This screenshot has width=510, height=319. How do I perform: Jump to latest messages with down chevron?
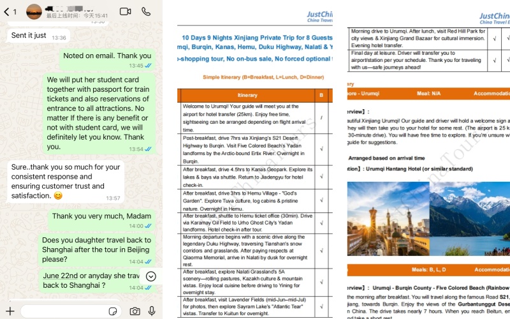(150, 276)
